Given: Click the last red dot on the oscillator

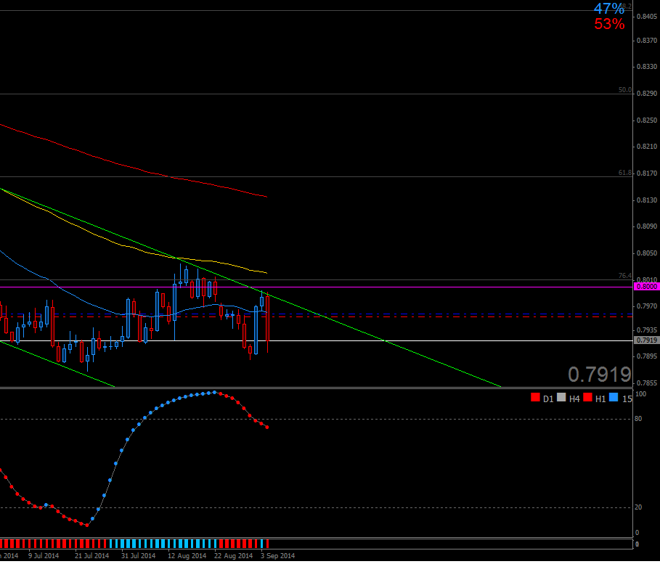Looking at the screenshot, I should click(x=267, y=428).
